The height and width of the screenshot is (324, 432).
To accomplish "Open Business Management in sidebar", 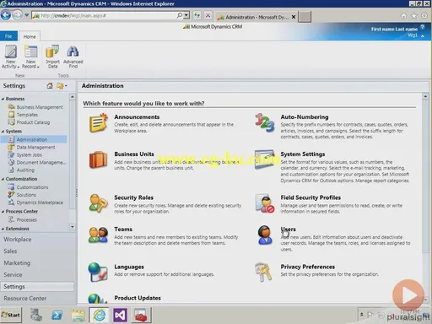I will click(40, 107).
